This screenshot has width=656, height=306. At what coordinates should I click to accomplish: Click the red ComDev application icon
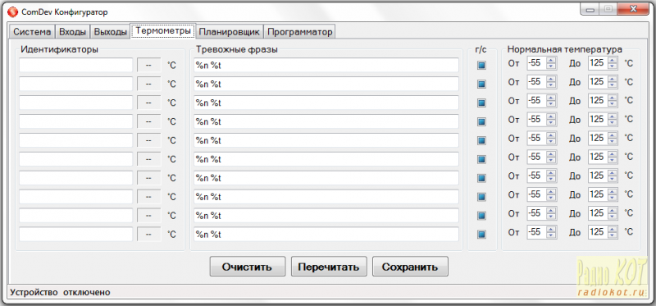[x=13, y=12]
